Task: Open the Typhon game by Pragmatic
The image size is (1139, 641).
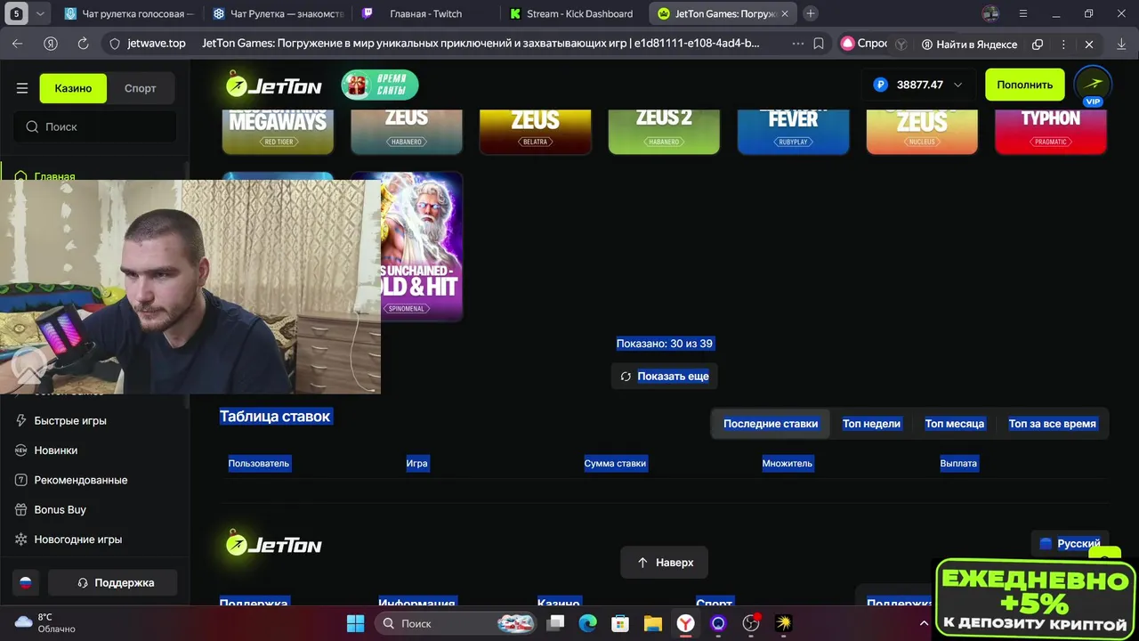Action: coord(1051,131)
